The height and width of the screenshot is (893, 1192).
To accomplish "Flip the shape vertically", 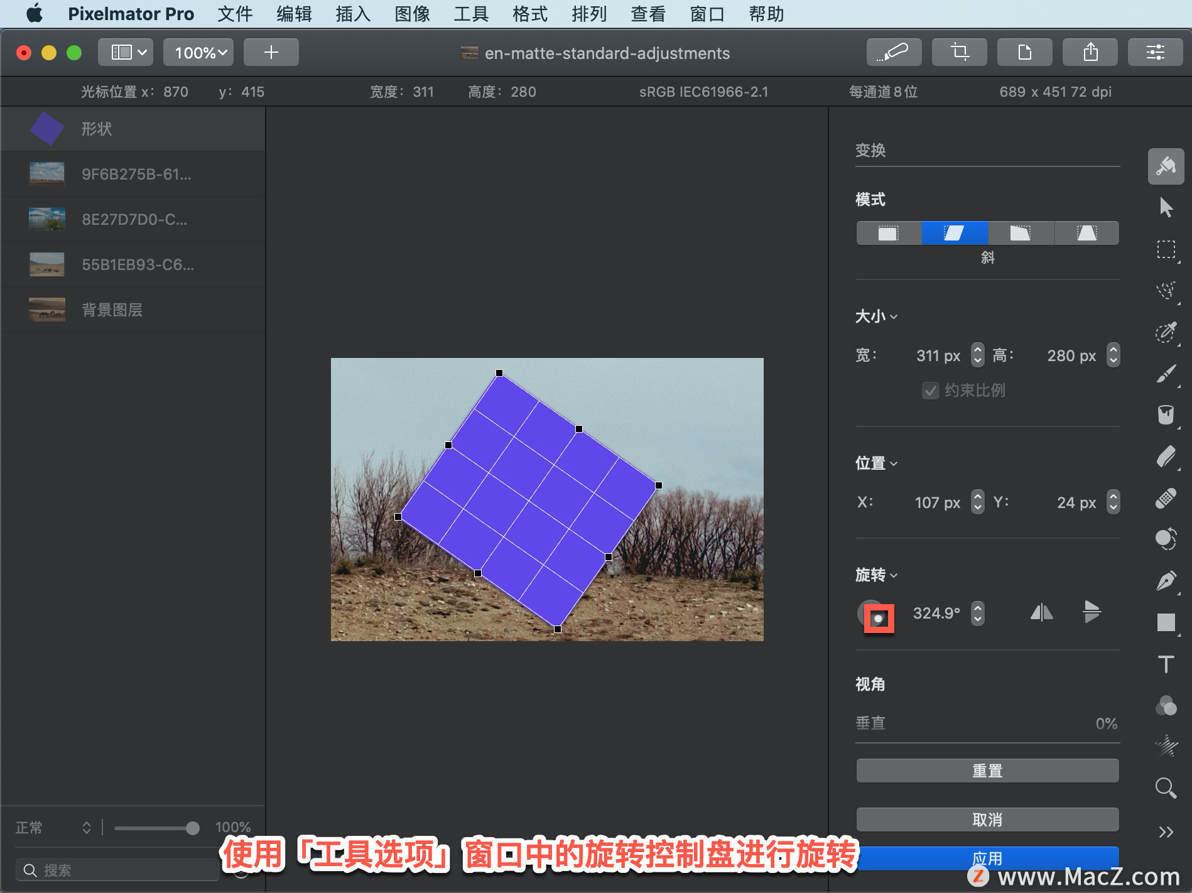I will click(x=1092, y=612).
